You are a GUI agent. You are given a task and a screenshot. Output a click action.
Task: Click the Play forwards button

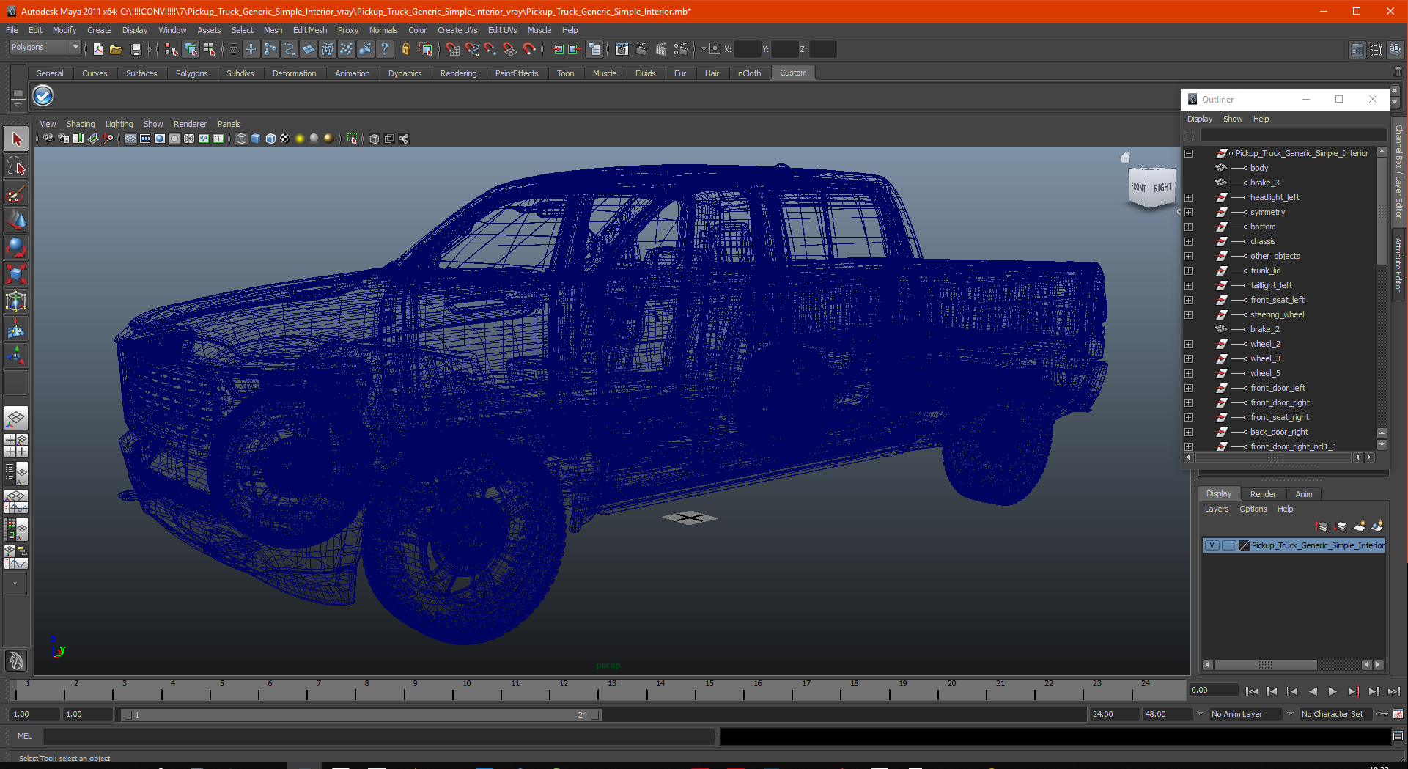pos(1333,691)
